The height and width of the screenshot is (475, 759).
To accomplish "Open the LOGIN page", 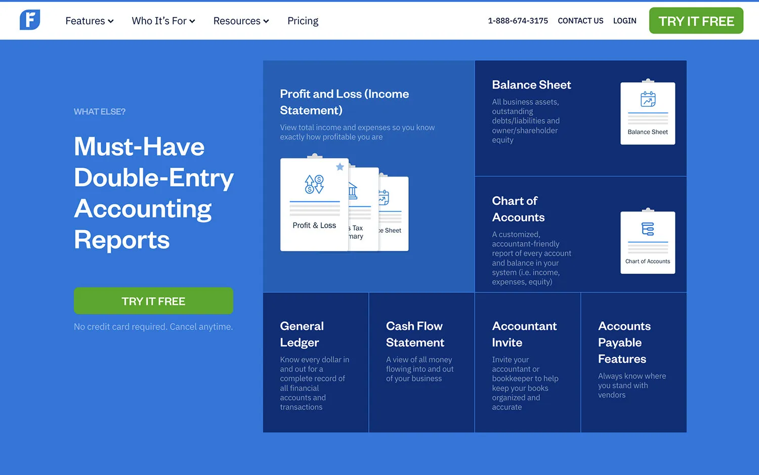I will [x=624, y=21].
